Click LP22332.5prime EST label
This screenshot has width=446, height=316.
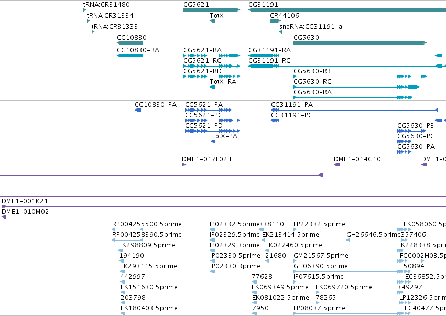pyautogui.click(x=319, y=224)
